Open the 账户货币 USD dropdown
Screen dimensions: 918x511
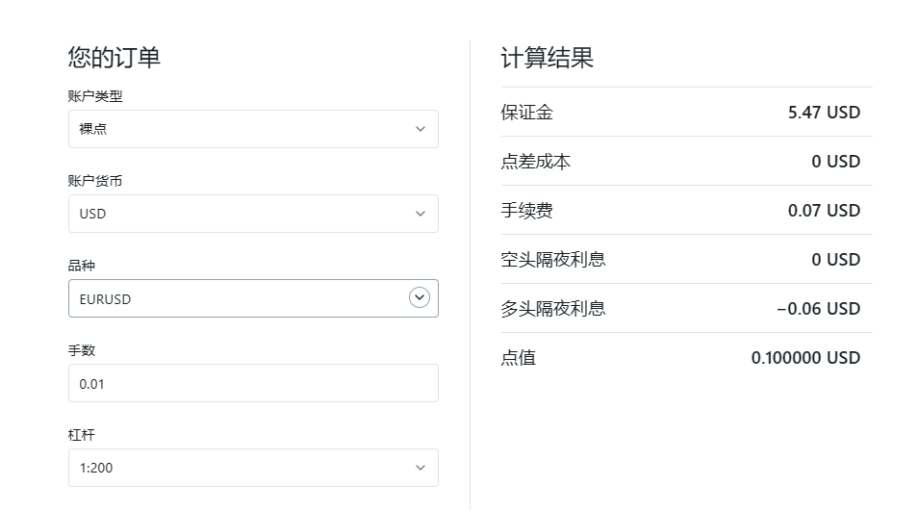(x=253, y=214)
